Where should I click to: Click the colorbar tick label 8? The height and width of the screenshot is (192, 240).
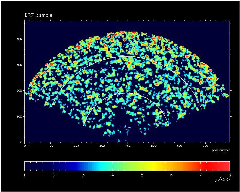229,175
